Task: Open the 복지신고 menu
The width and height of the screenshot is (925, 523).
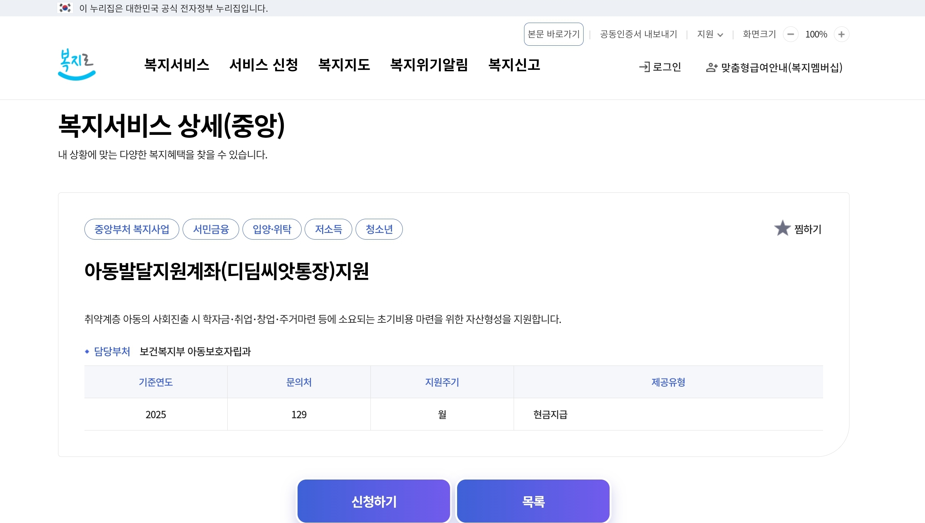Action: click(x=514, y=65)
